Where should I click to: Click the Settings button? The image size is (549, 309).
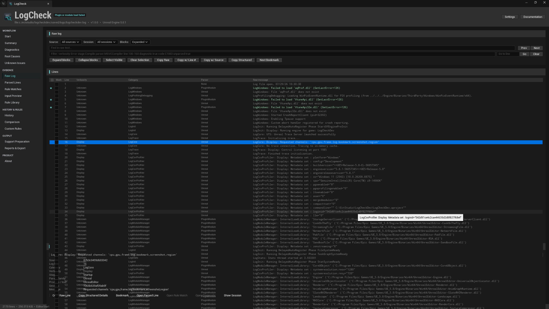(510, 17)
